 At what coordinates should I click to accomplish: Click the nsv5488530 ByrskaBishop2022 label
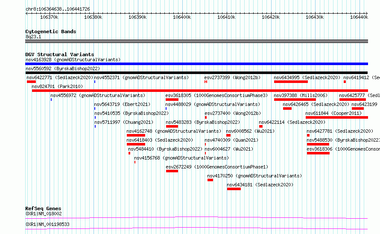[343, 140]
